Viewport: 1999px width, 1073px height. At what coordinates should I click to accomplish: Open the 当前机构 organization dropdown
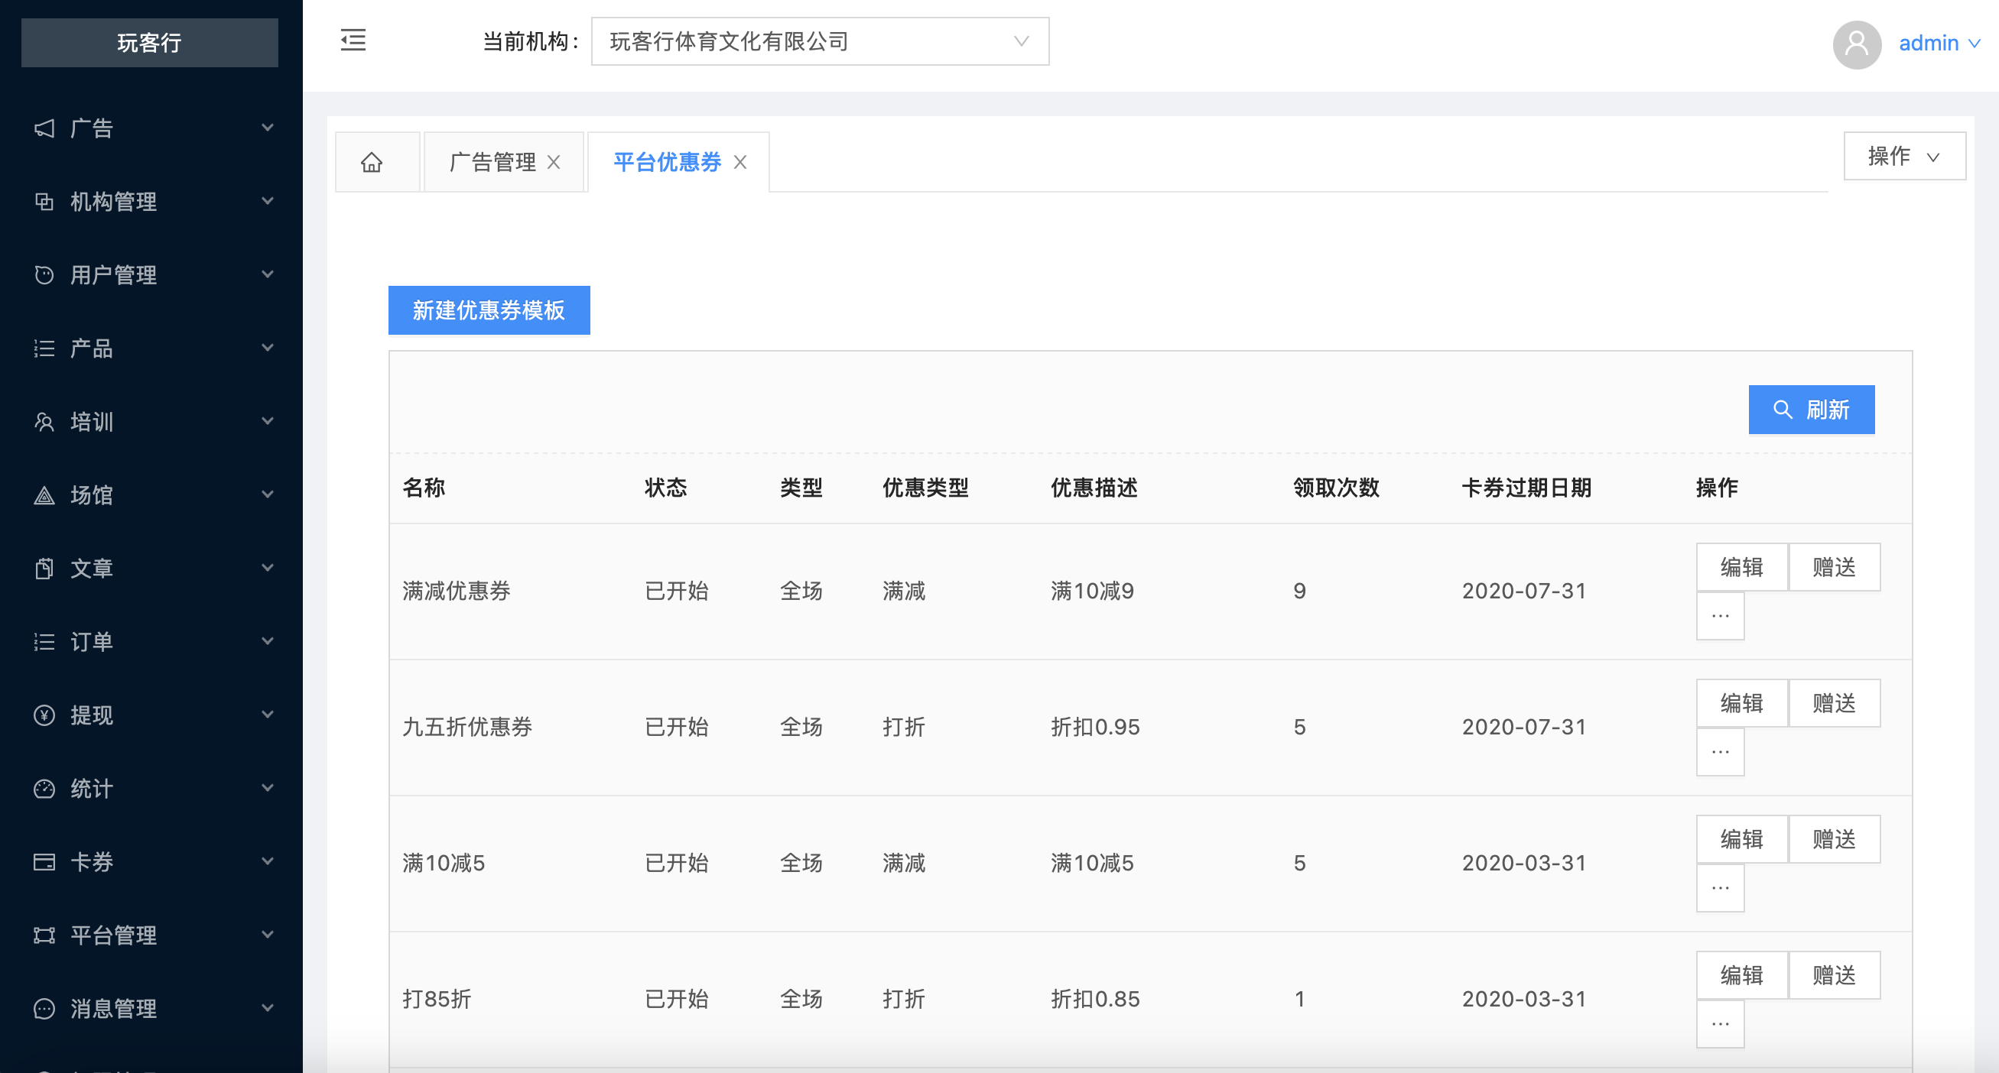coord(820,42)
